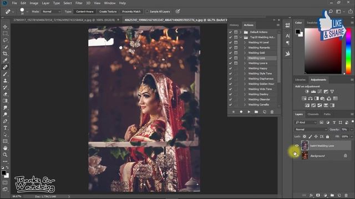
Task: Select the Wedding Diaphanous action
Action: [x=261, y=78]
